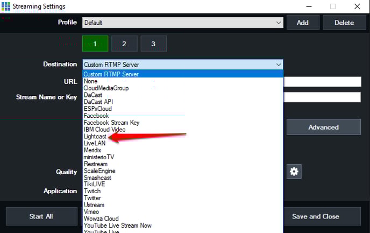Image resolution: width=370 pixels, height=233 pixels.
Task: Click the quality settings gear icon
Action: [295, 172]
